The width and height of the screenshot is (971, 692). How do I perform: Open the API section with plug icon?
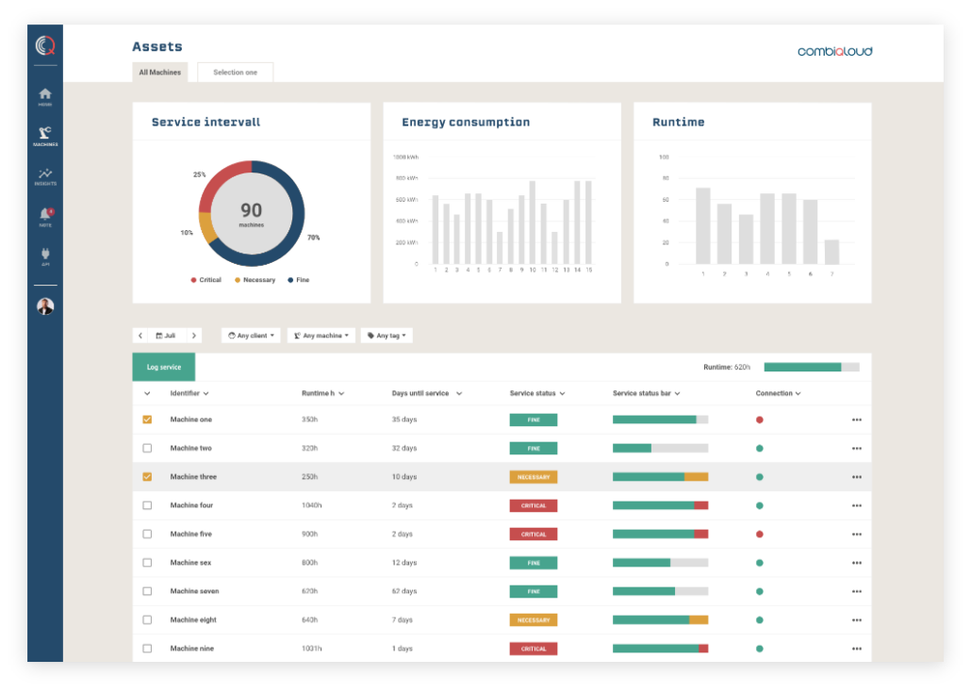[44, 252]
